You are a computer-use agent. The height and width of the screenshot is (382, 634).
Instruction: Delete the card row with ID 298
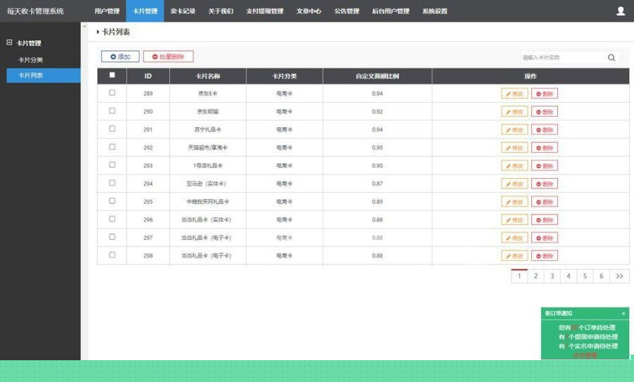(x=545, y=255)
